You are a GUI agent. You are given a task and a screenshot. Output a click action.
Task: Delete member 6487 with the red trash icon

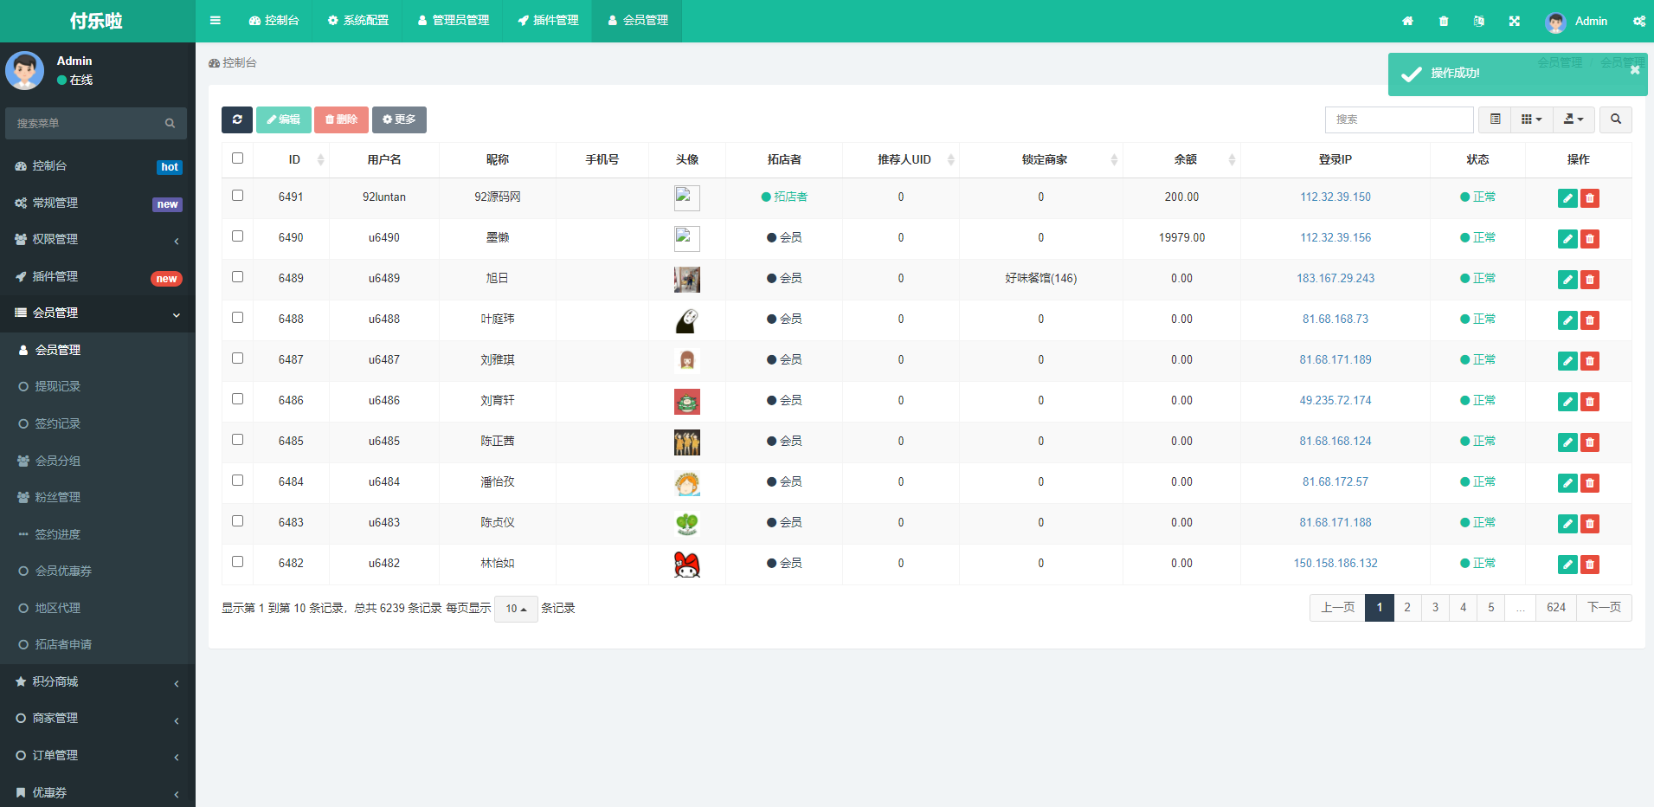pyautogui.click(x=1589, y=361)
